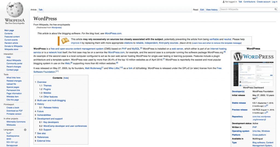Click Unix-like operating system link
Screen dimensions: 280x147
click(x=256, y=131)
